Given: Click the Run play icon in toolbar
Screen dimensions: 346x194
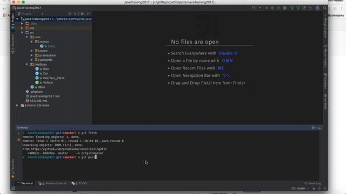Looking at the screenshot, I should [267, 8].
